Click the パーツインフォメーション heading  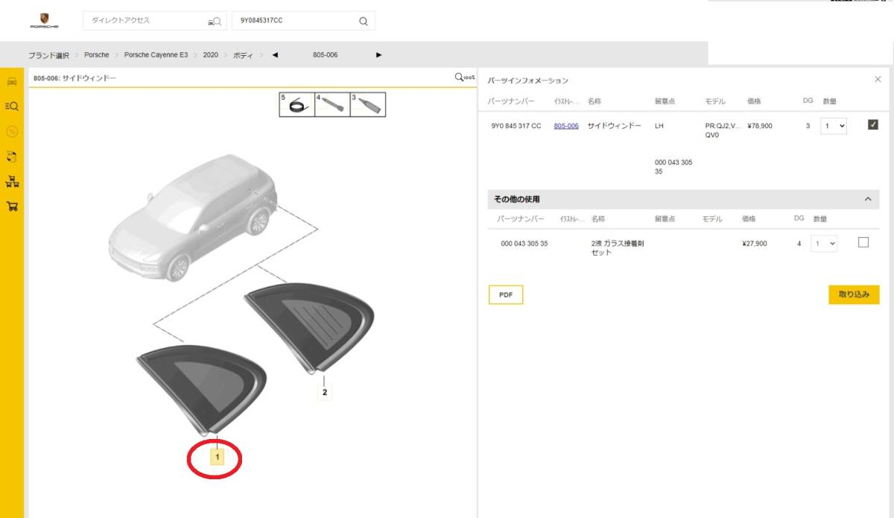527,80
